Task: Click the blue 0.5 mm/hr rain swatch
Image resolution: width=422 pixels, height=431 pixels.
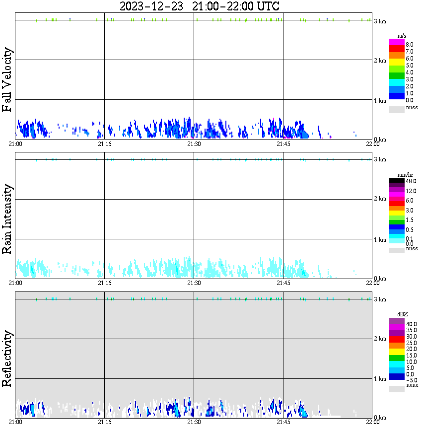Action: [397, 227]
